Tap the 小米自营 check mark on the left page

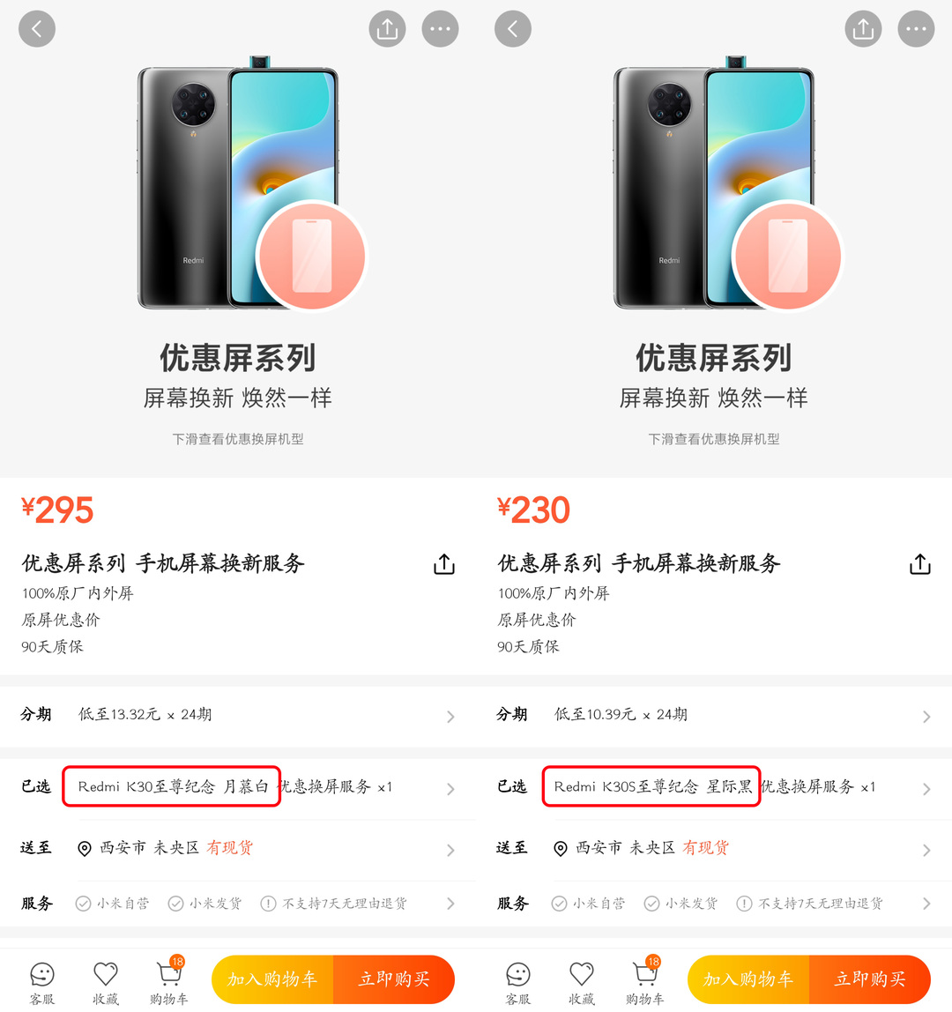pyautogui.click(x=83, y=904)
